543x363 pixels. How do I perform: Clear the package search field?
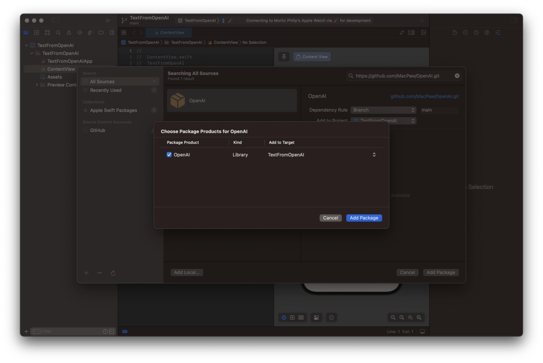(x=457, y=75)
